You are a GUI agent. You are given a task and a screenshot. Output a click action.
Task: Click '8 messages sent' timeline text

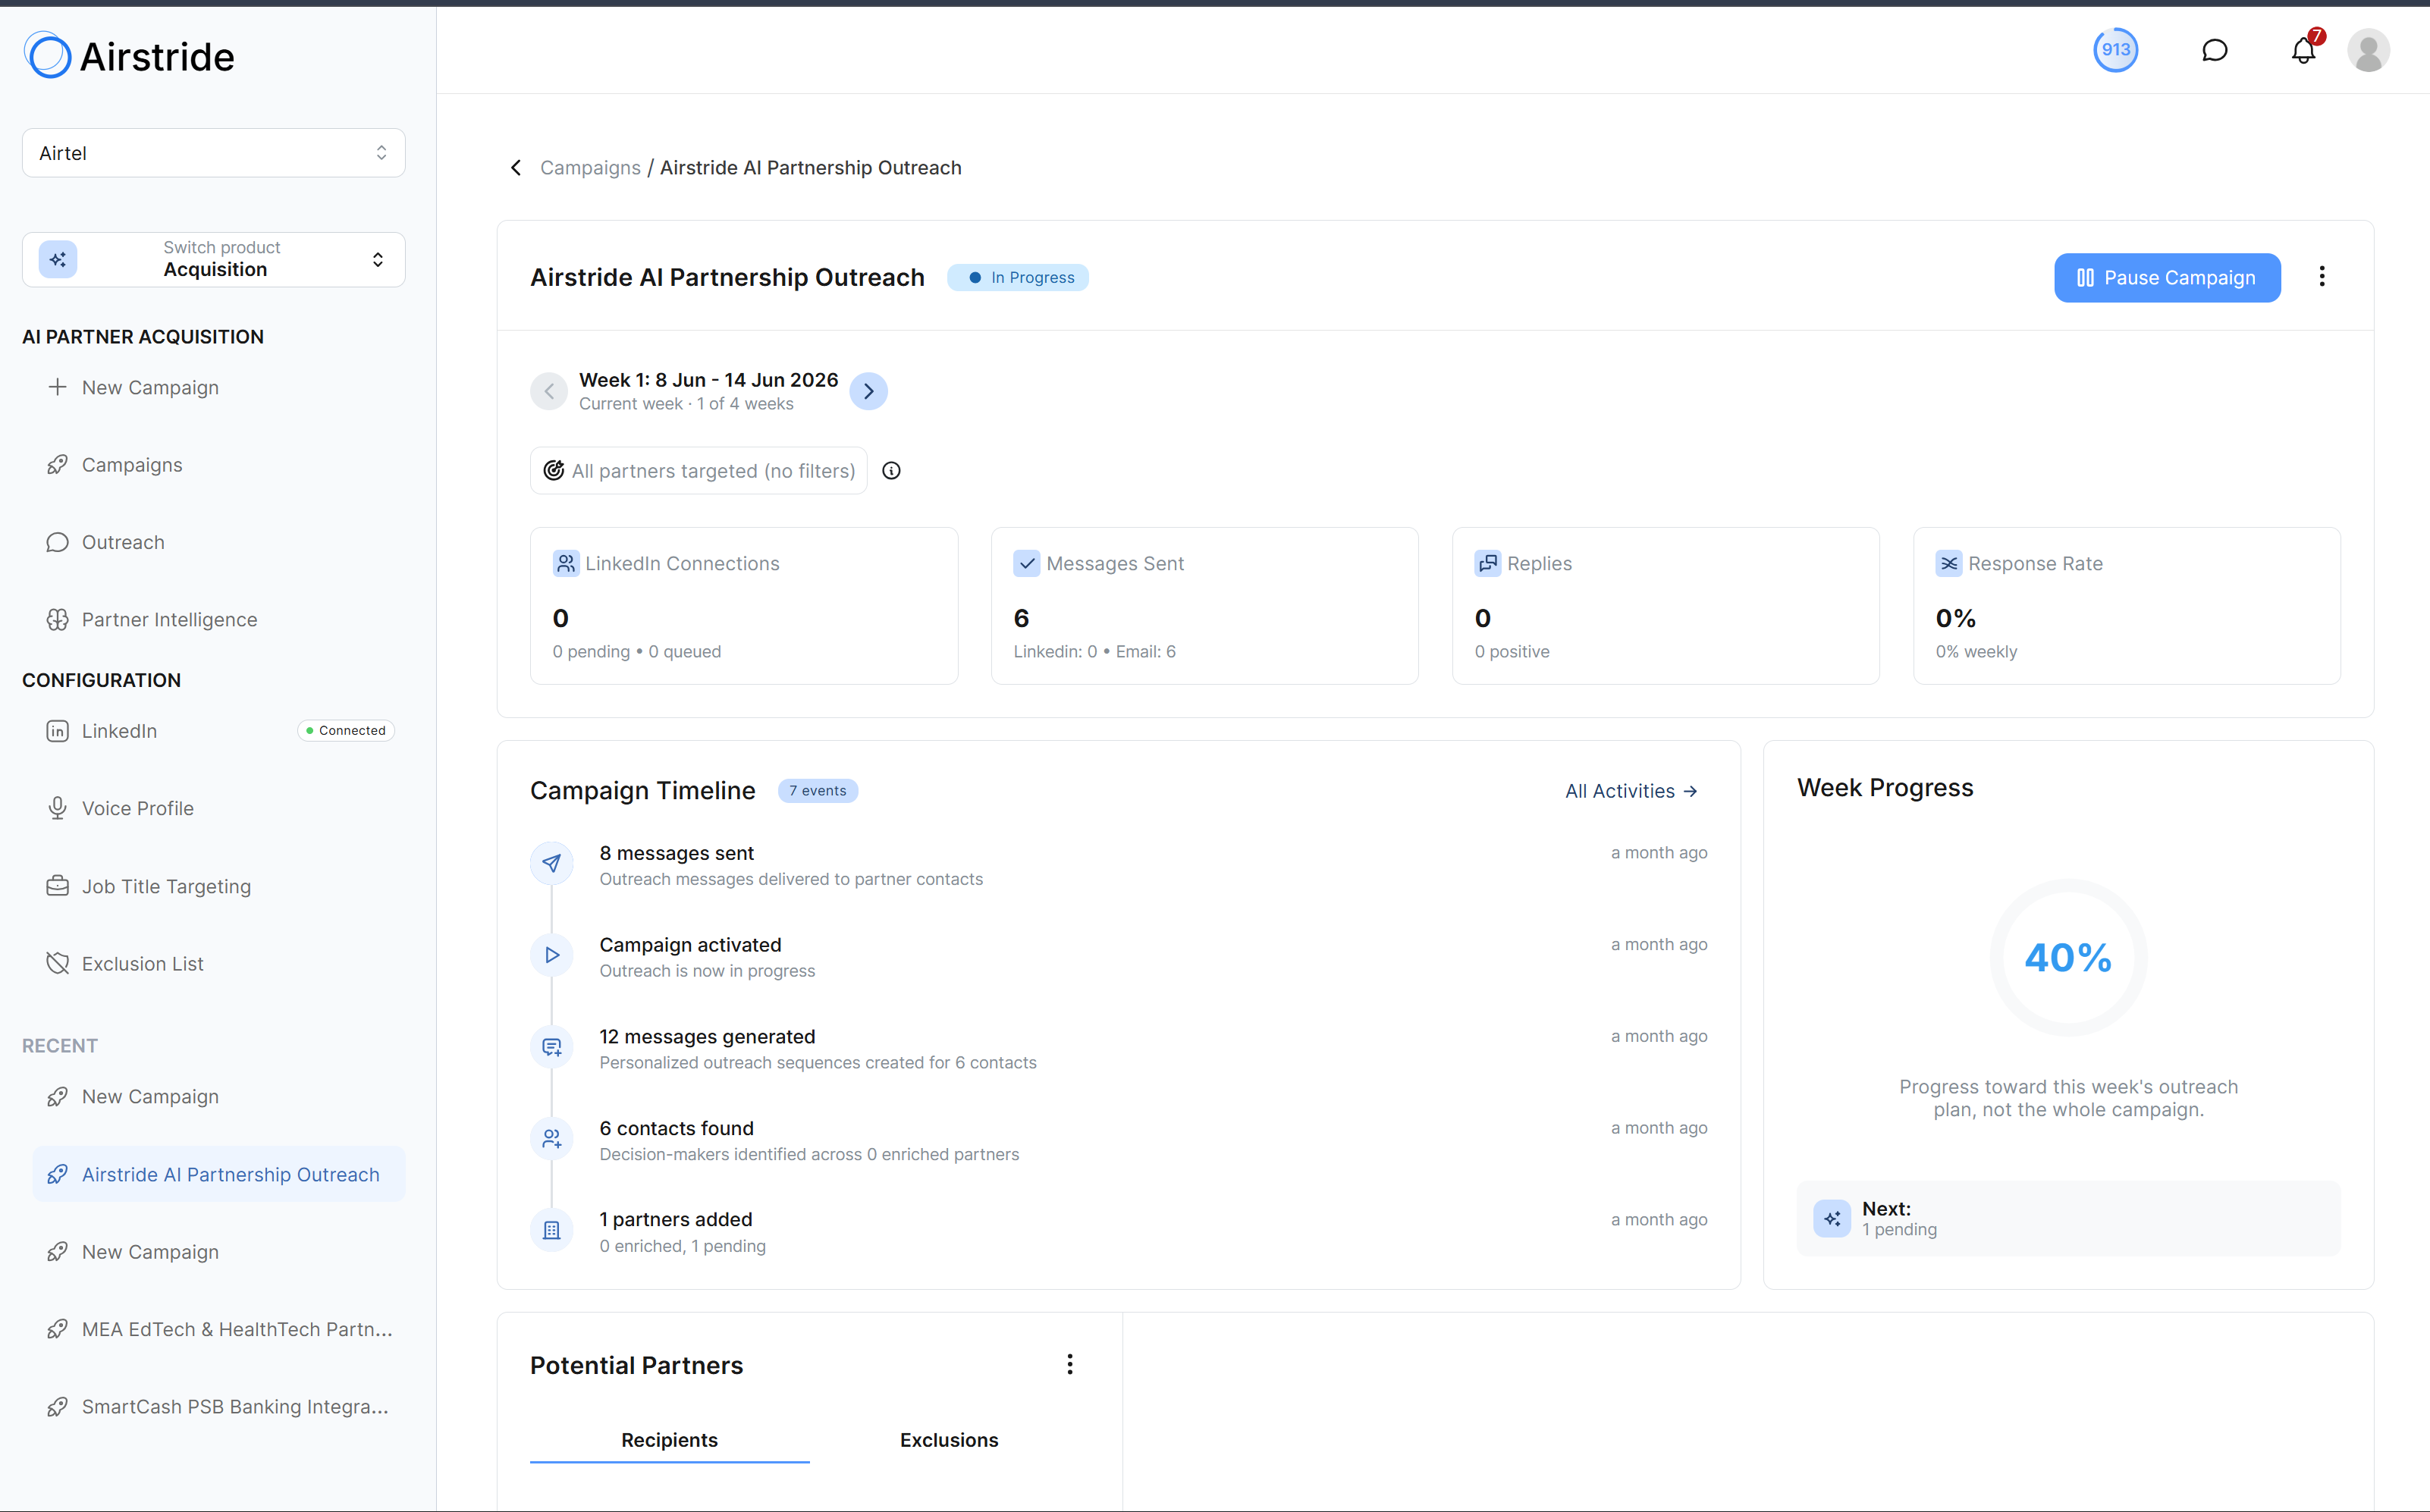click(676, 853)
